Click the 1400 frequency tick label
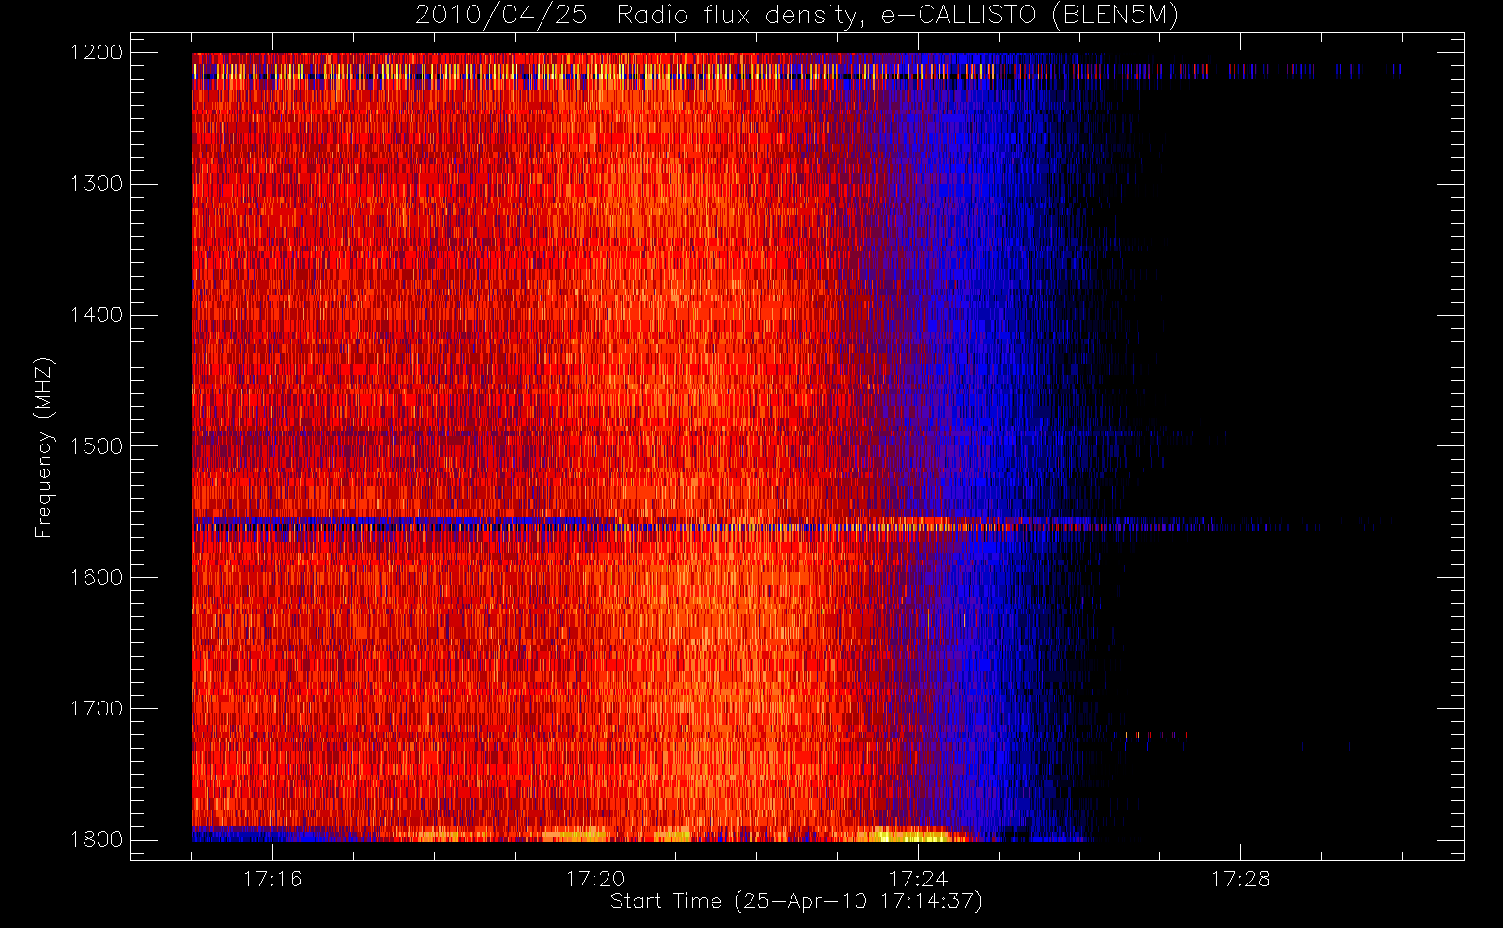 click(x=97, y=316)
